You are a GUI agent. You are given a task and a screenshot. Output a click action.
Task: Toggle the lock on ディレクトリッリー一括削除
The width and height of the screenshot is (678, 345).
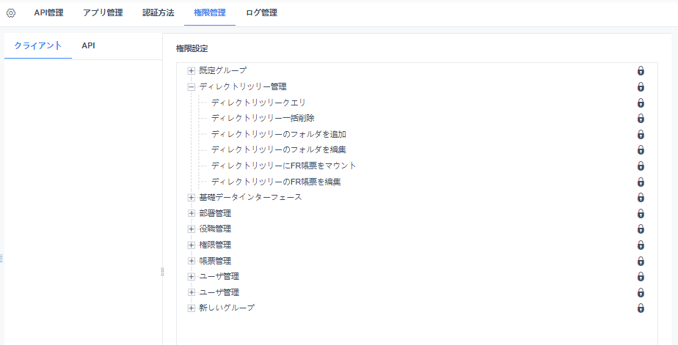click(x=641, y=119)
